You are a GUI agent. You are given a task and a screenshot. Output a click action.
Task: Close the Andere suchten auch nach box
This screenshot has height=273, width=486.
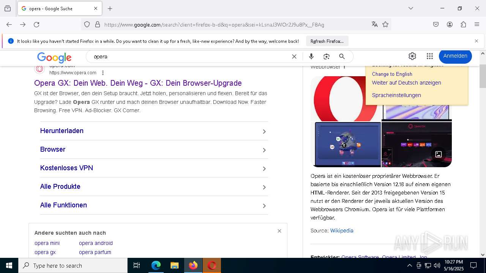(x=279, y=231)
